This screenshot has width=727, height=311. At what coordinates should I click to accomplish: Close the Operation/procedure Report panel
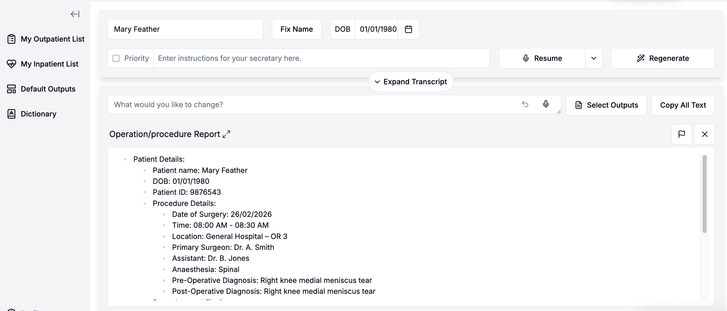coord(705,134)
